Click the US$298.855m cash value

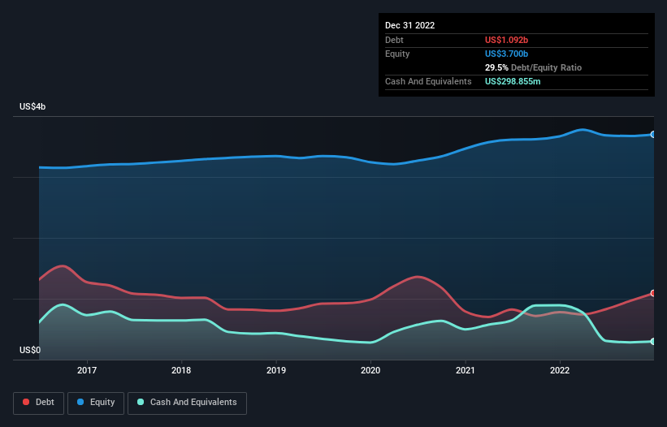(x=513, y=81)
